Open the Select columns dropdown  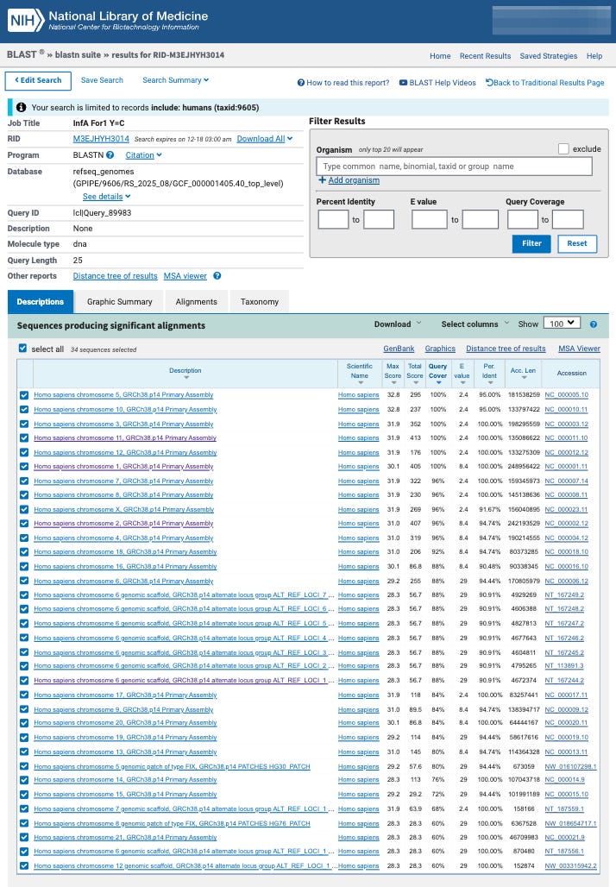[x=475, y=324]
